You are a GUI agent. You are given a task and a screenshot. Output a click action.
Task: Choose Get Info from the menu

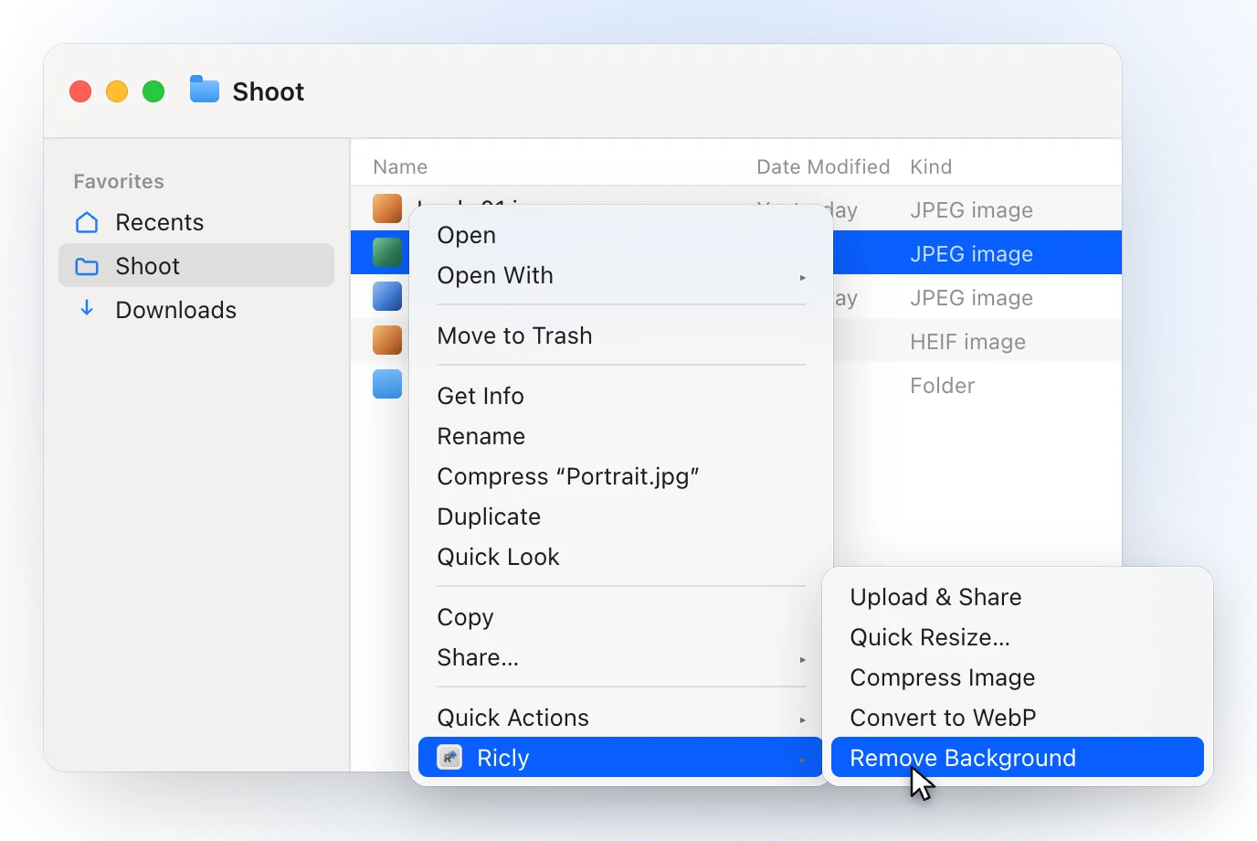621,396
